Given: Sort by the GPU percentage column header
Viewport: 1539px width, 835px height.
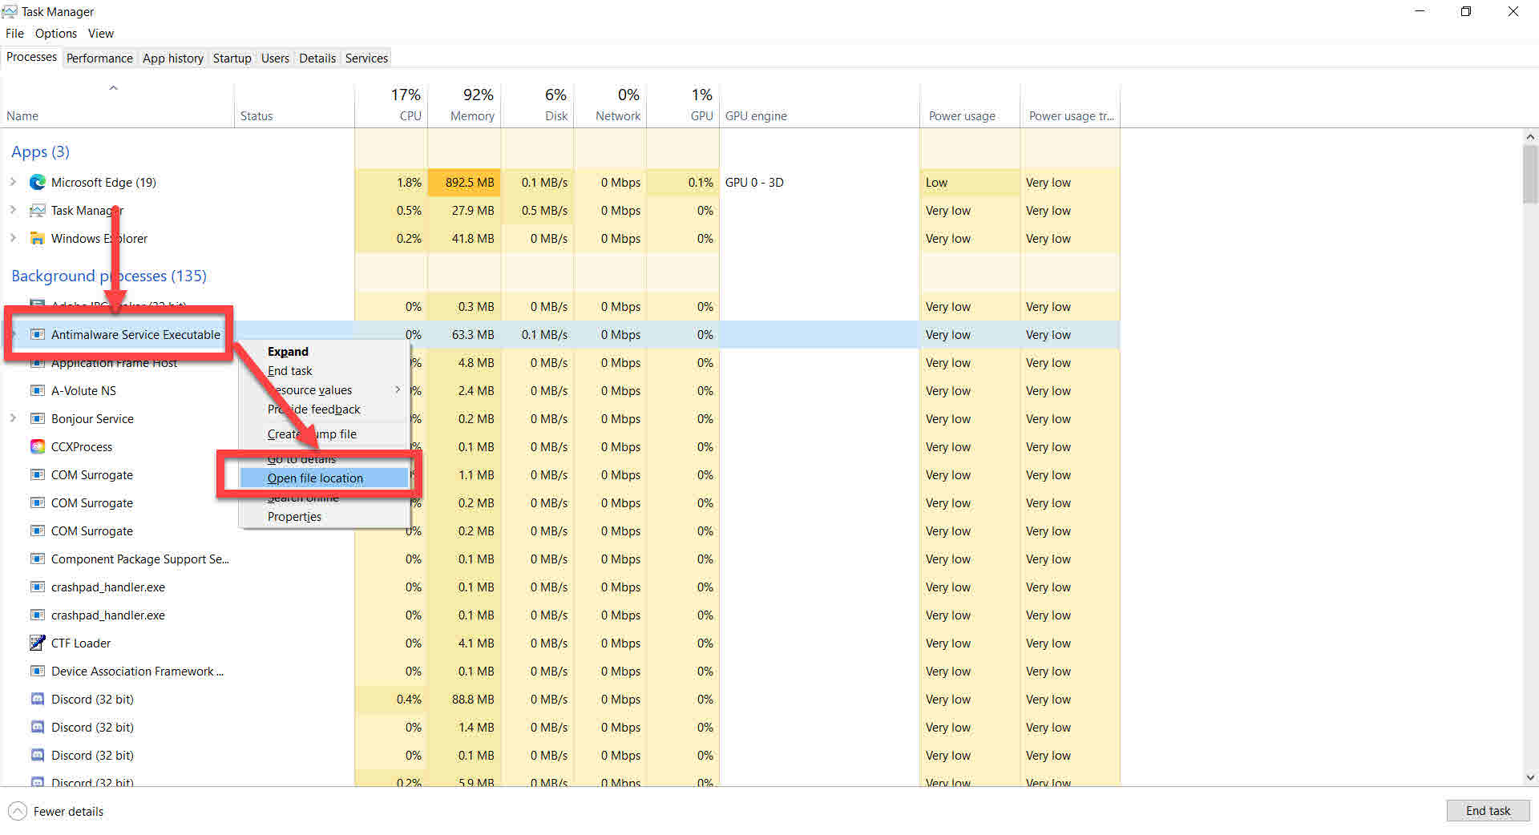Looking at the screenshot, I should point(684,105).
